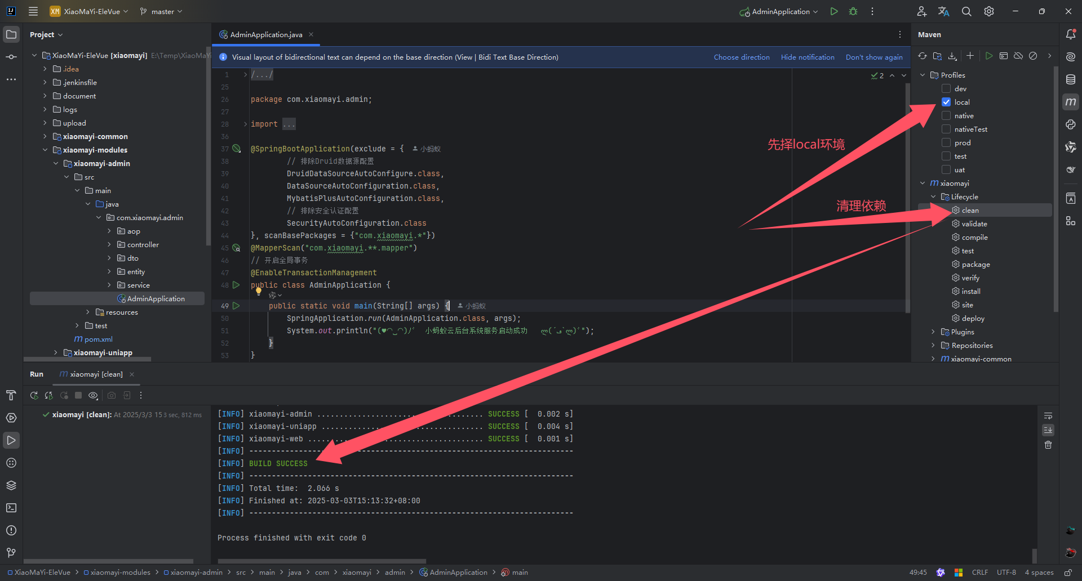Expand the controller package
Screen dimensions: 1082x581
(109, 244)
